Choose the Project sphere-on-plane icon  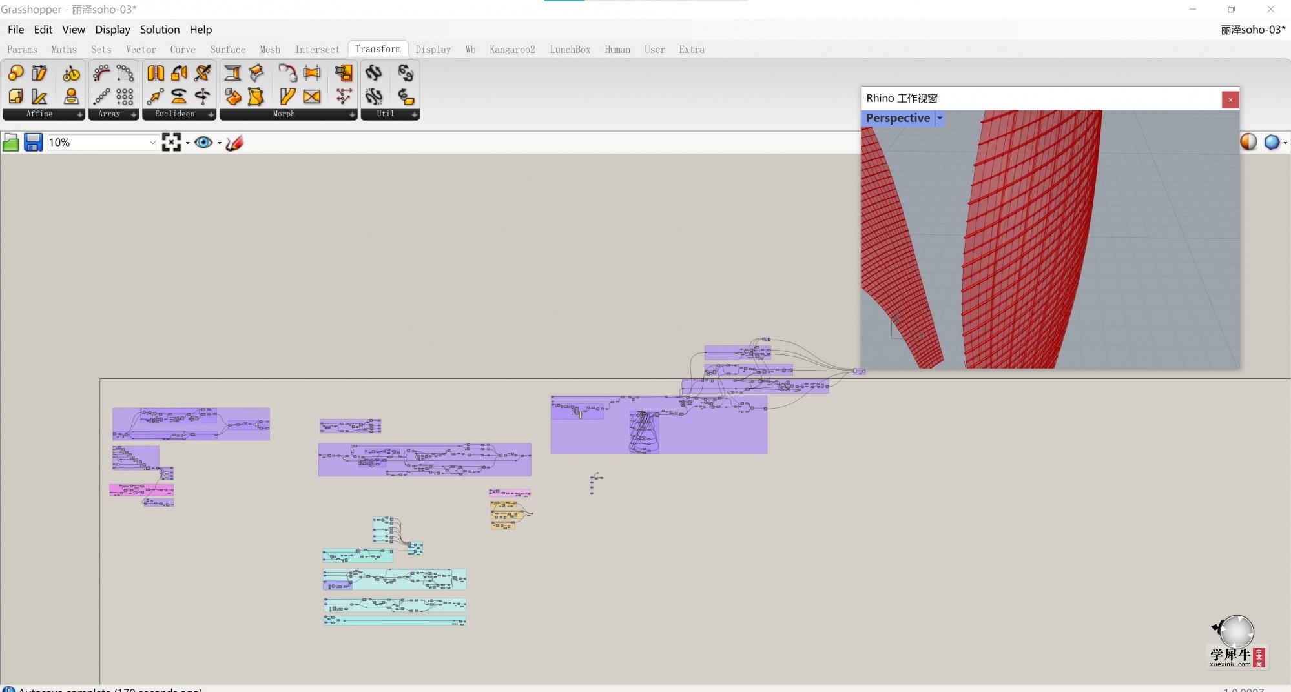tap(71, 97)
